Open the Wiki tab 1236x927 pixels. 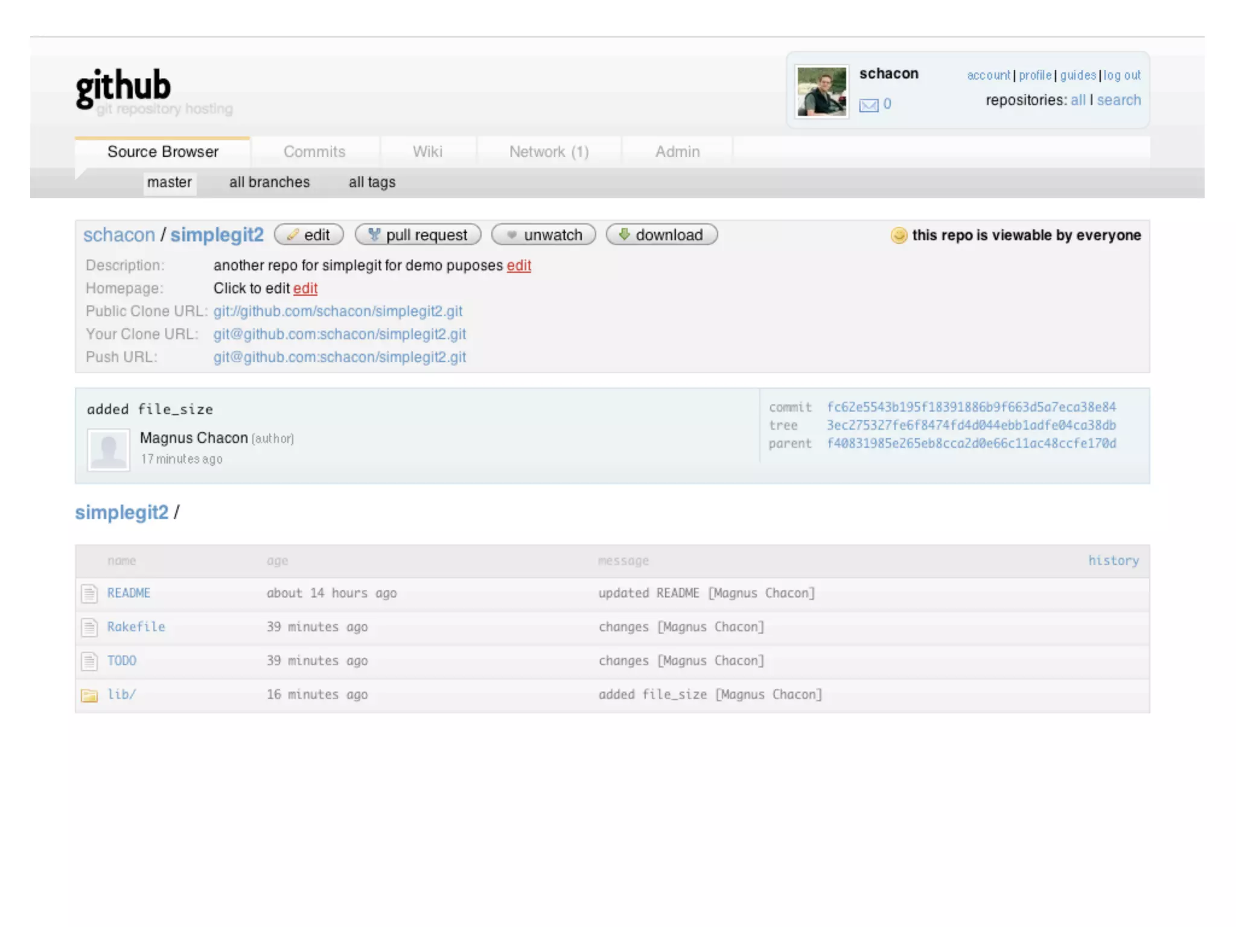428,152
